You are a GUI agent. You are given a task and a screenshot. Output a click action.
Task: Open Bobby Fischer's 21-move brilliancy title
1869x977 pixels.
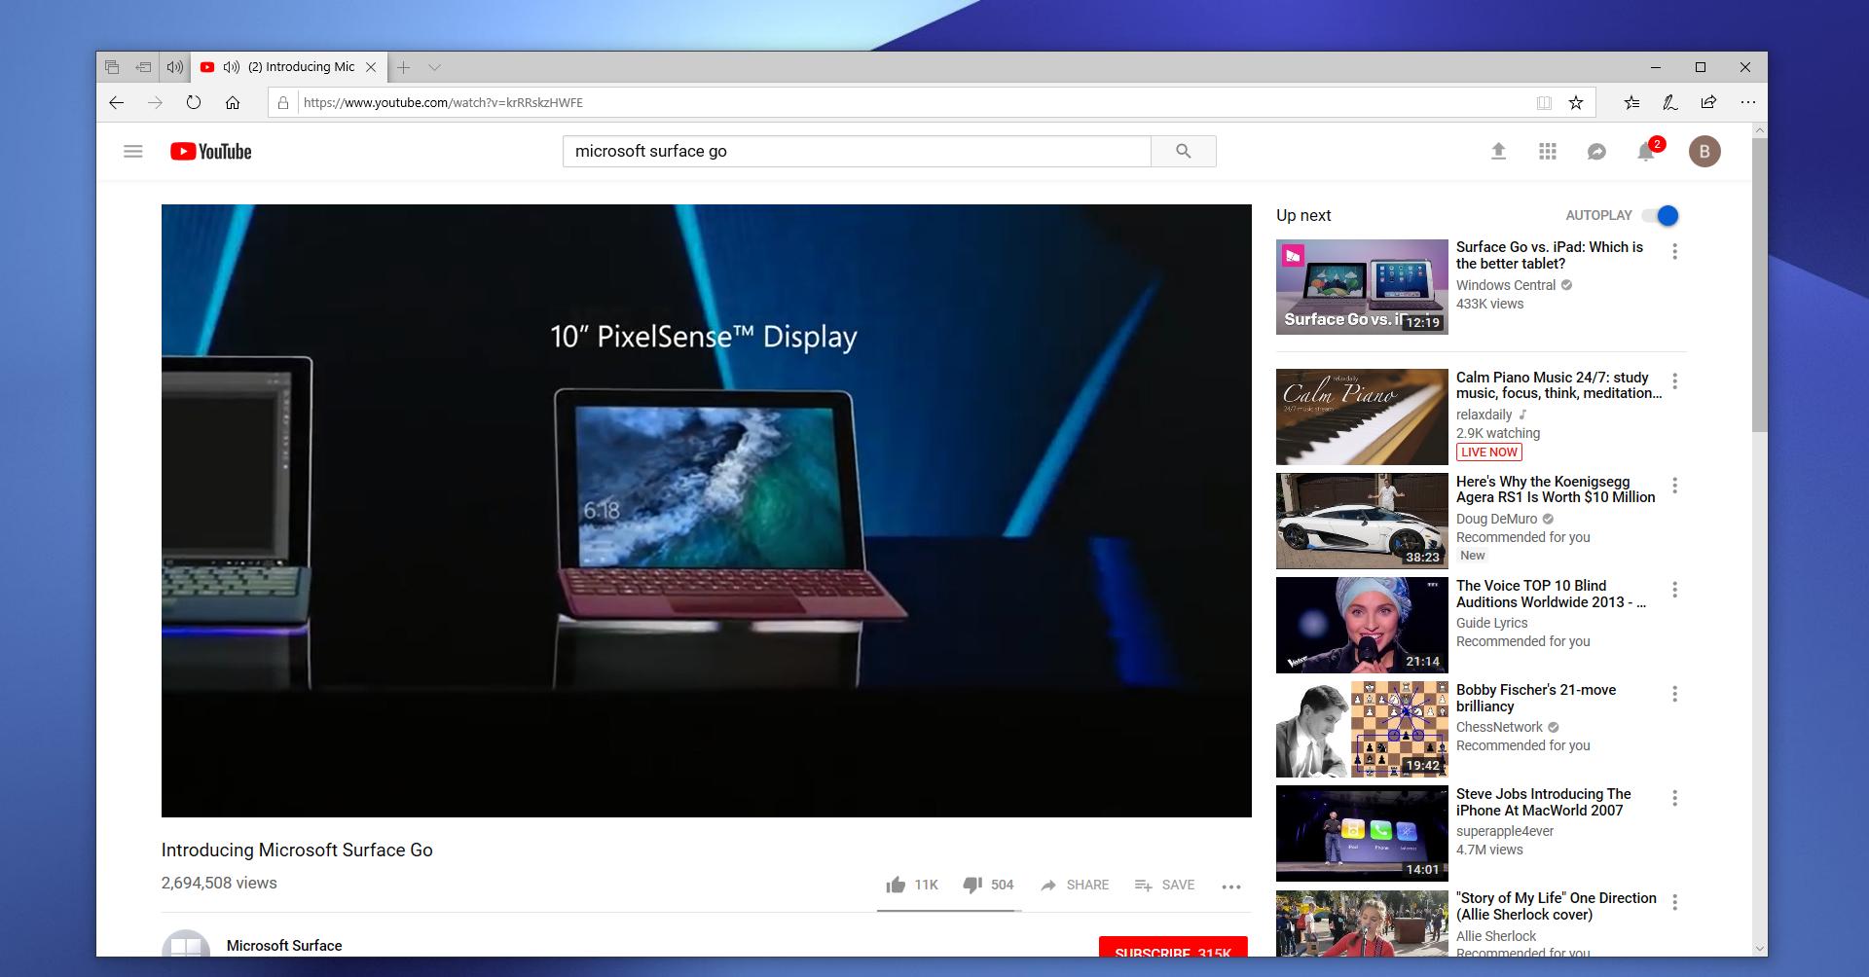click(1536, 698)
